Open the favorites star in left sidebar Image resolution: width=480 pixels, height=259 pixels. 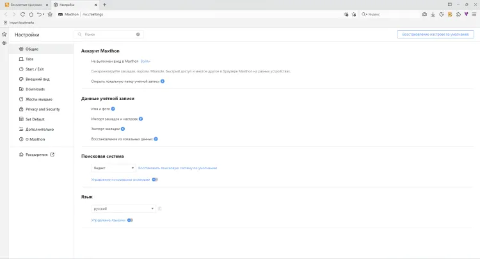click(4, 34)
